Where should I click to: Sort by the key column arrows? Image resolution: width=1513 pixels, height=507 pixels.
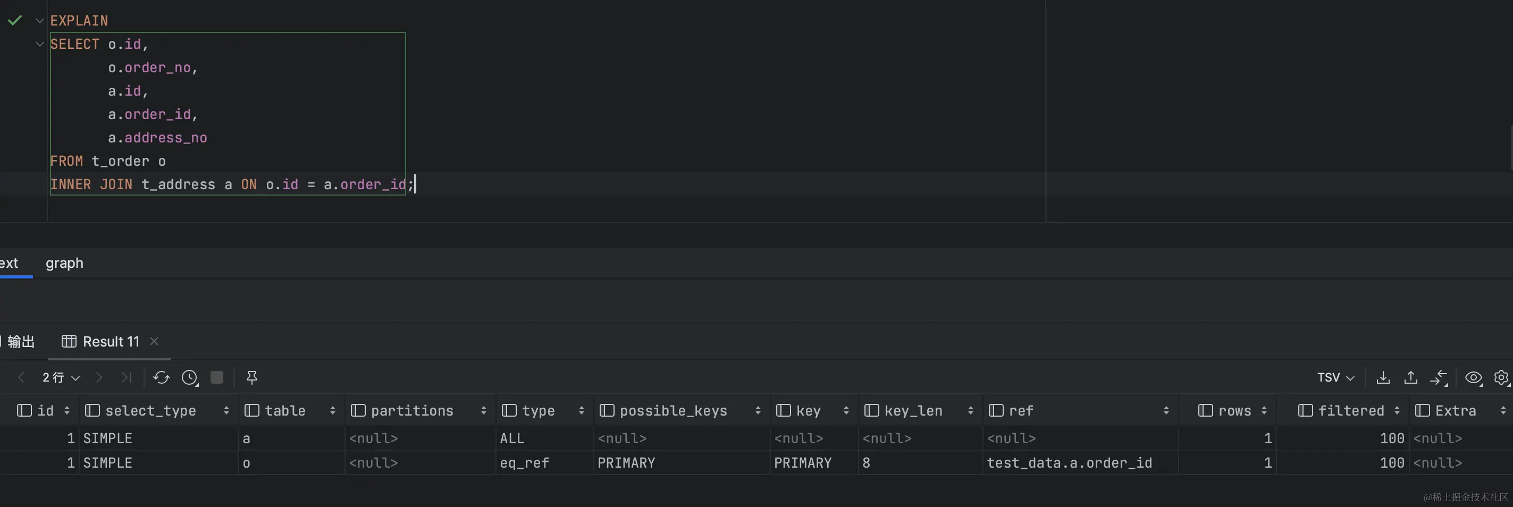pyautogui.click(x=846, y=410)
